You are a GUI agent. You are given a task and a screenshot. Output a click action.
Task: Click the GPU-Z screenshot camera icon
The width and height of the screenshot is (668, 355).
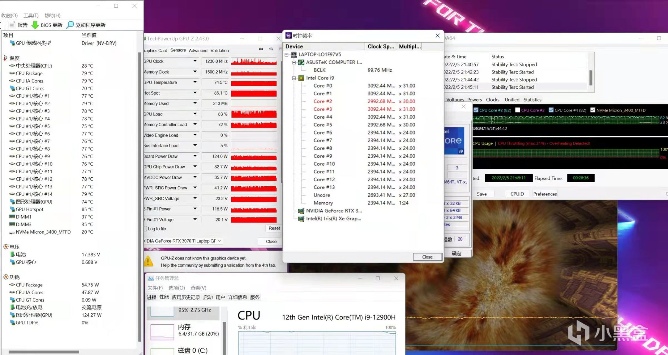(261, 49)
